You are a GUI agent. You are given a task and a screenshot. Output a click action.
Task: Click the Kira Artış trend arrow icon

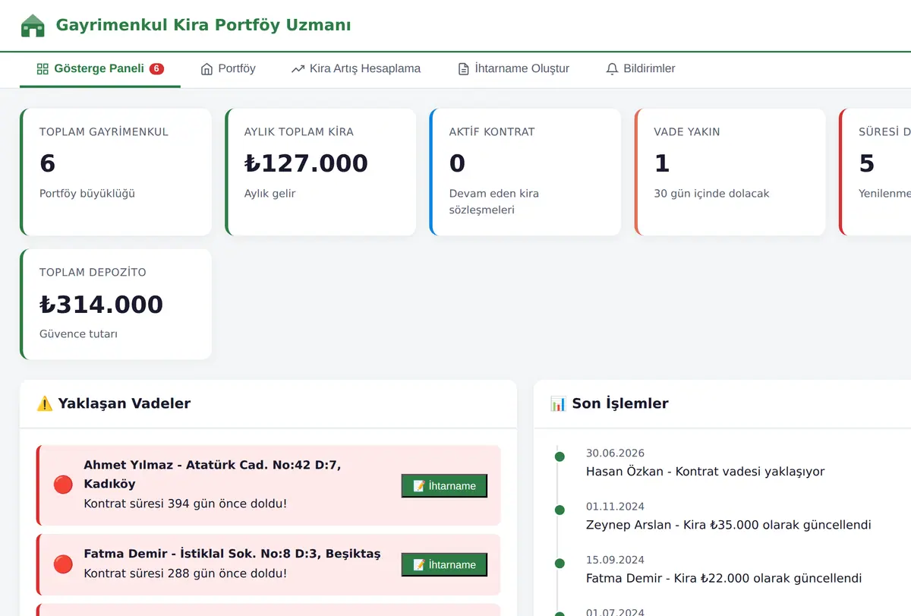point(298,69)
